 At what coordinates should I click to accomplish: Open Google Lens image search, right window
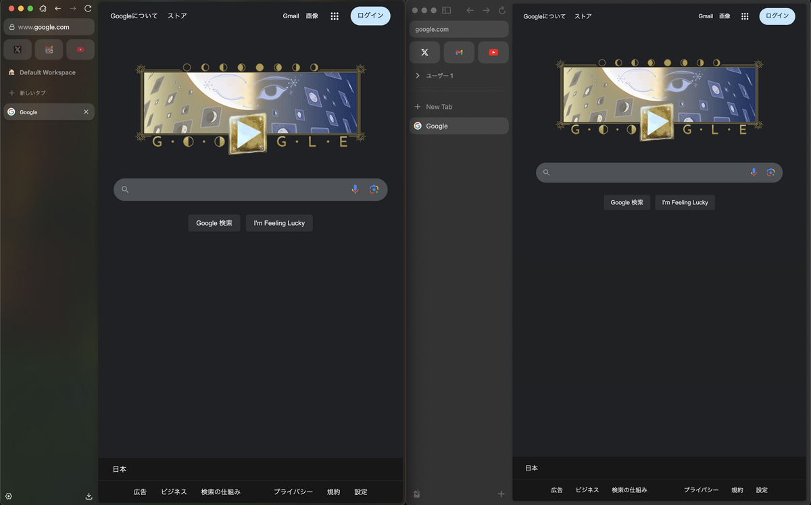click(770, 172)
